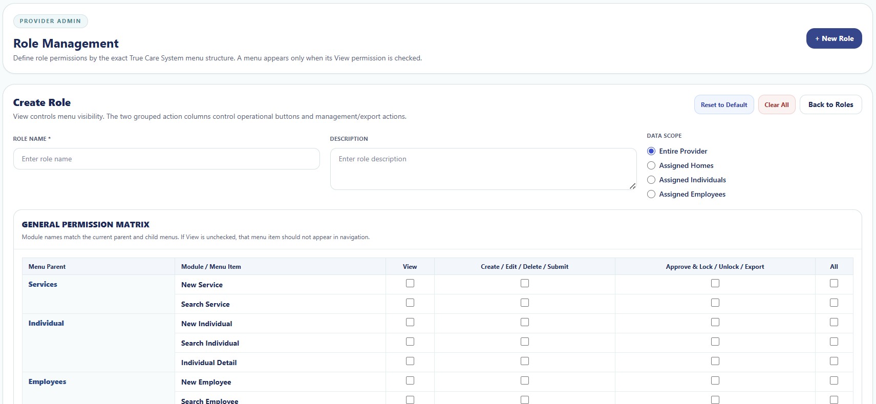The width and height of the screenshot is (876, 404).
Task: Check All for New Employee row
Action: coord(834,380)
